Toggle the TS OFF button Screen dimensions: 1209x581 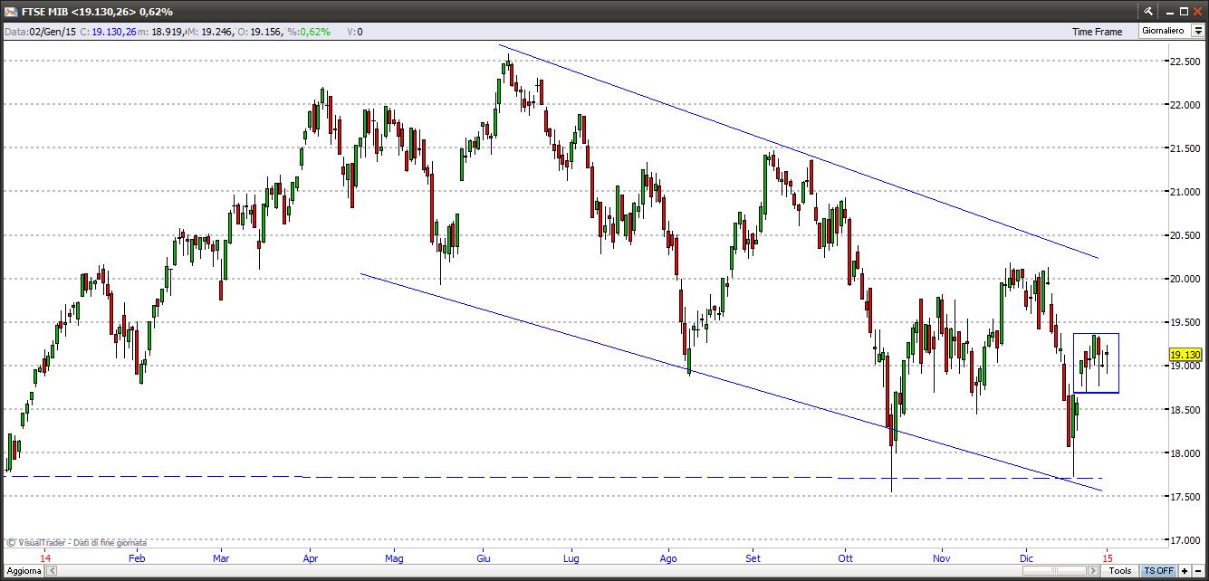[1159, 571]
